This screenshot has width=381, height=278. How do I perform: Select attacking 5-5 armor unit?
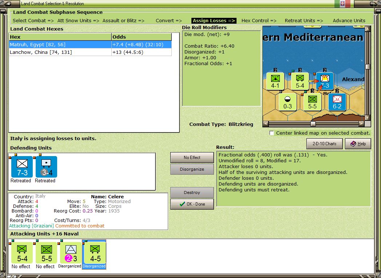click(46, 253)
